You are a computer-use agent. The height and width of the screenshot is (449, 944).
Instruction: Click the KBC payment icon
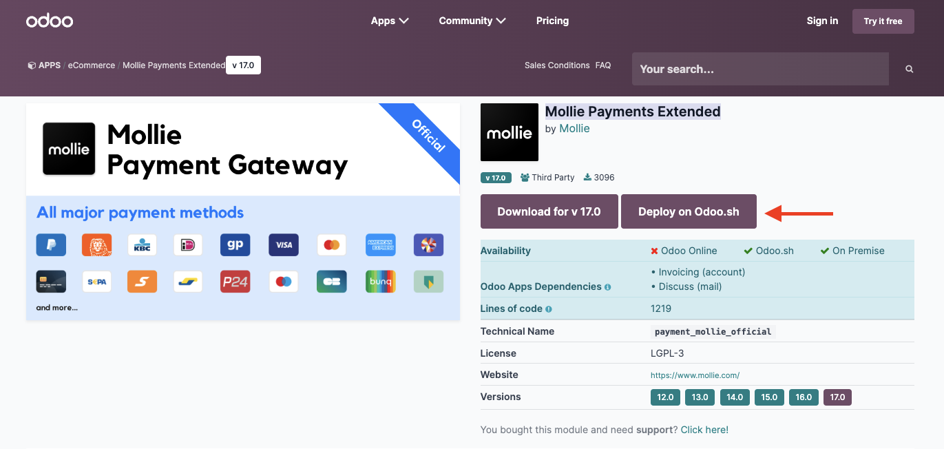pyautogui.click(x=142, y=244)
